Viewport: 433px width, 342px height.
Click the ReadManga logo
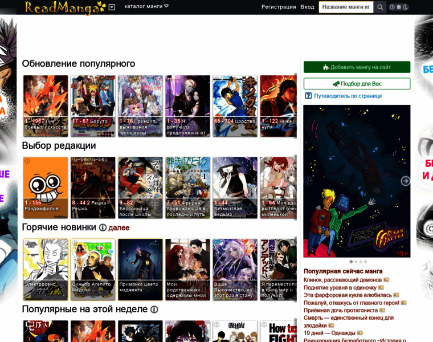[65, 7]
